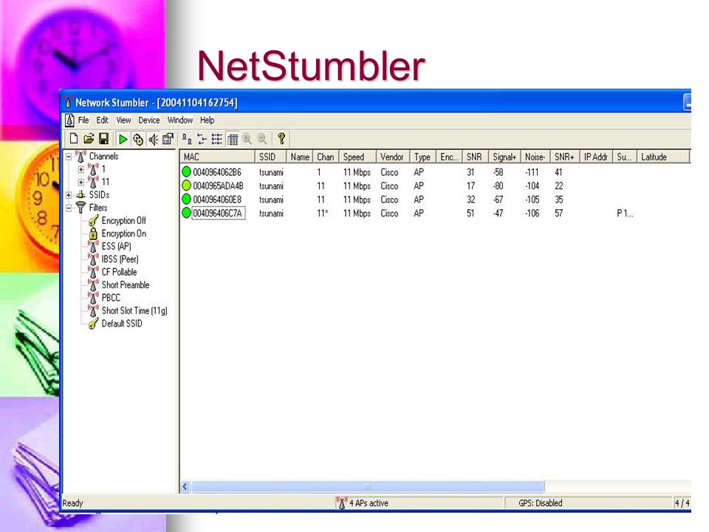The height and width of the screenshot is (532, 709).
Task: Select the CF Pollable filter
Action: point(119,272)
